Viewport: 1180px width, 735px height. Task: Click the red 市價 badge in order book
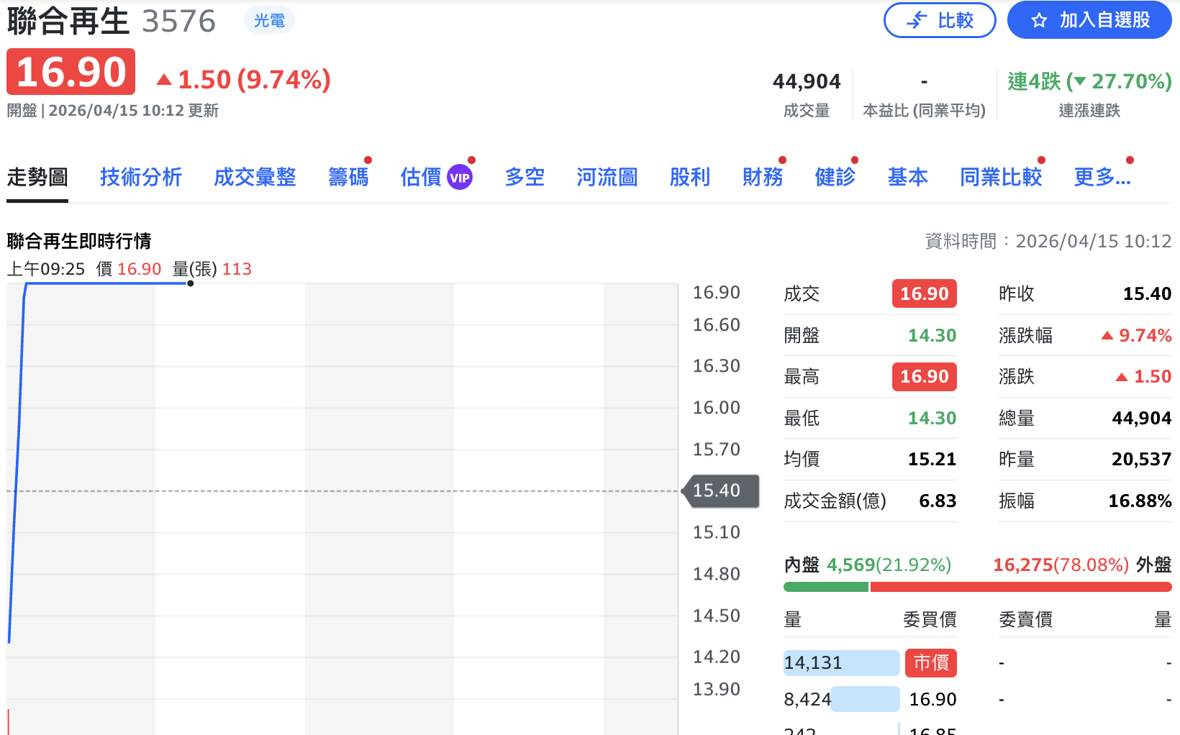tap(930, 662)
